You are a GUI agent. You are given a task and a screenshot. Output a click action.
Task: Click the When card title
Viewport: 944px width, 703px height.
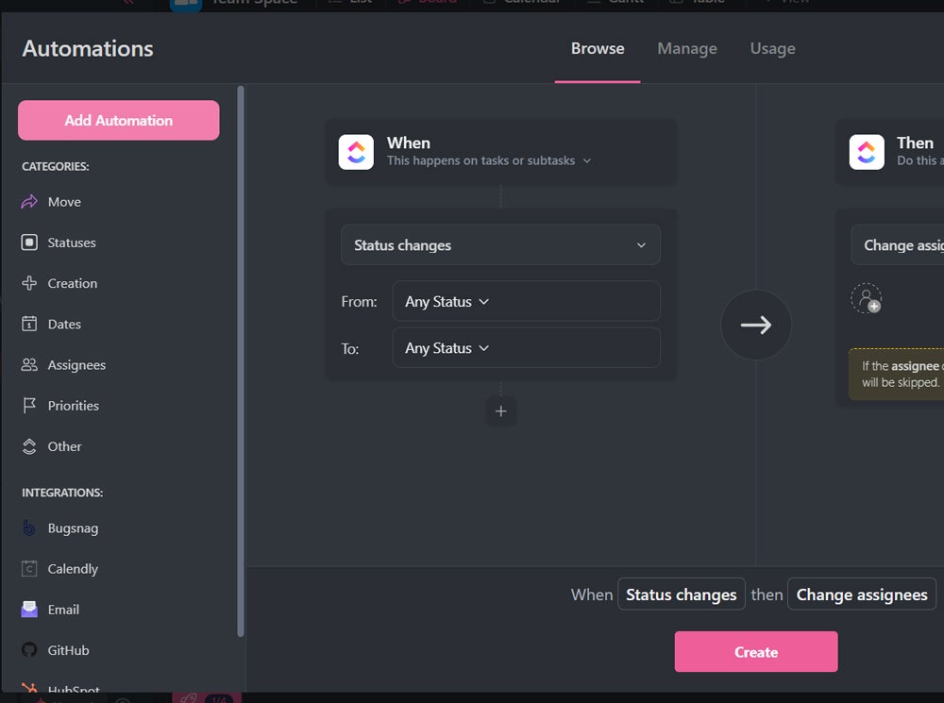click(408, 142)
